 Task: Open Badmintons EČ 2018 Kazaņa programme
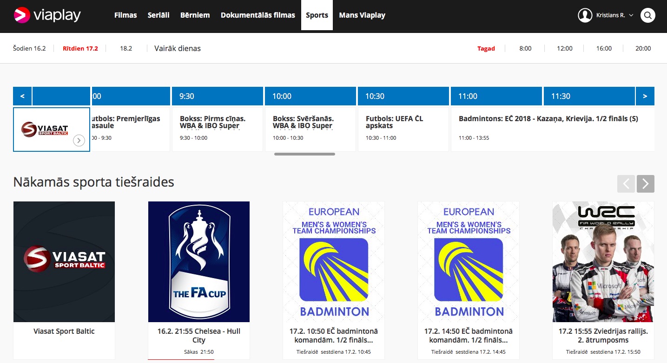pos(553,129)
